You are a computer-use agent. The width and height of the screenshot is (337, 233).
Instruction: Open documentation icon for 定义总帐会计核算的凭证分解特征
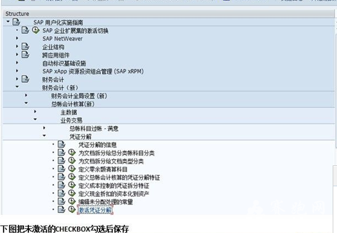(x=61, y=177)
